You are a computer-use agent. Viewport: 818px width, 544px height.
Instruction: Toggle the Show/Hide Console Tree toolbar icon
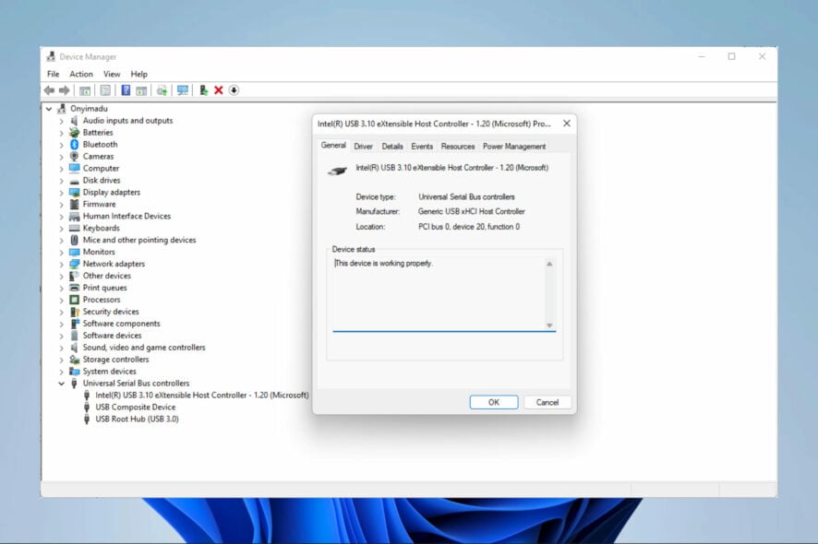coord(85,90)
